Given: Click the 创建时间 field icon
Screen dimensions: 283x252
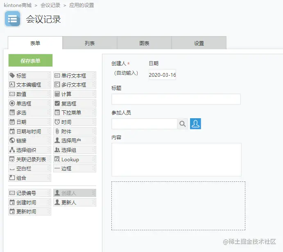Looking at the screenshot, I should pyautogui.click(x=12, y=202).
